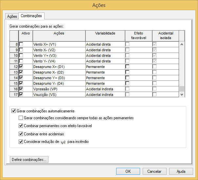This screenshot has height=180, width=198.
Task: Click the table scroll up arrow
Action: coord(182,44)
